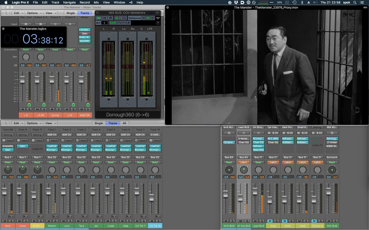Open the Edit dropdown in the upper mixer

click(x=18, y=13)
